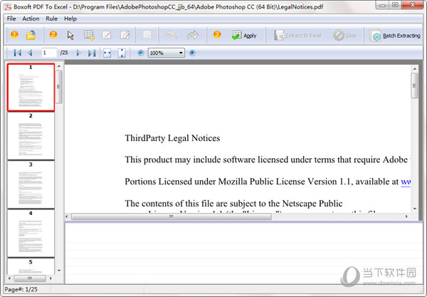Viewport: 427px width, 297px height.
Task: Click document horizontal scrollbar handle
Action: [172, 217]
